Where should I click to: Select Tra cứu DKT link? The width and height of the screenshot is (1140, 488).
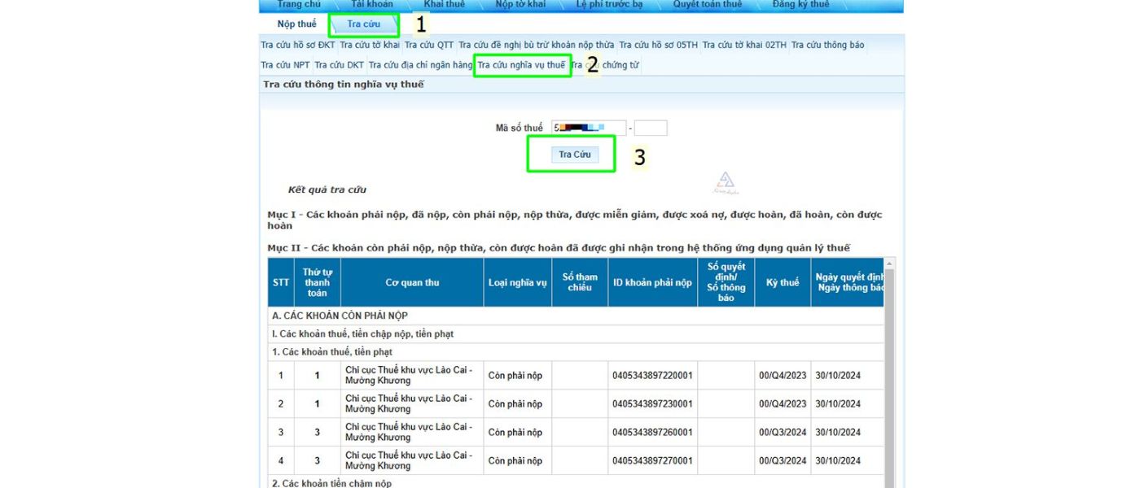(x=339, y=65)
